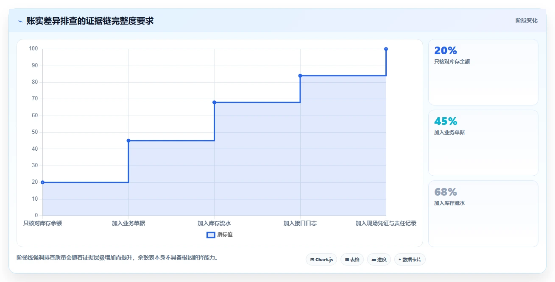Click x-axis label 加入库存流水
This screenshot has height=282, width=555.
tap(214, 223)
